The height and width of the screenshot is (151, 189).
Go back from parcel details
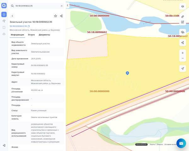tap(12, 16)
